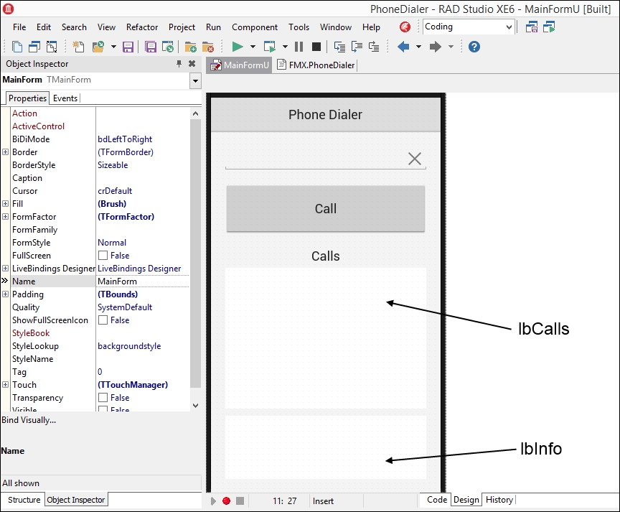Click Run Without Debugging icon

tap(270, 47)
